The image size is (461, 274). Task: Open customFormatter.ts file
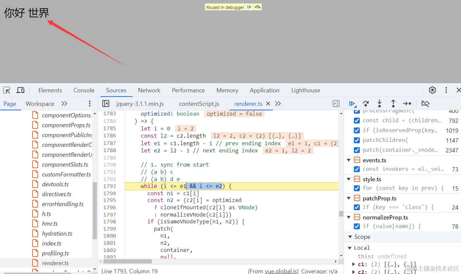66,174
